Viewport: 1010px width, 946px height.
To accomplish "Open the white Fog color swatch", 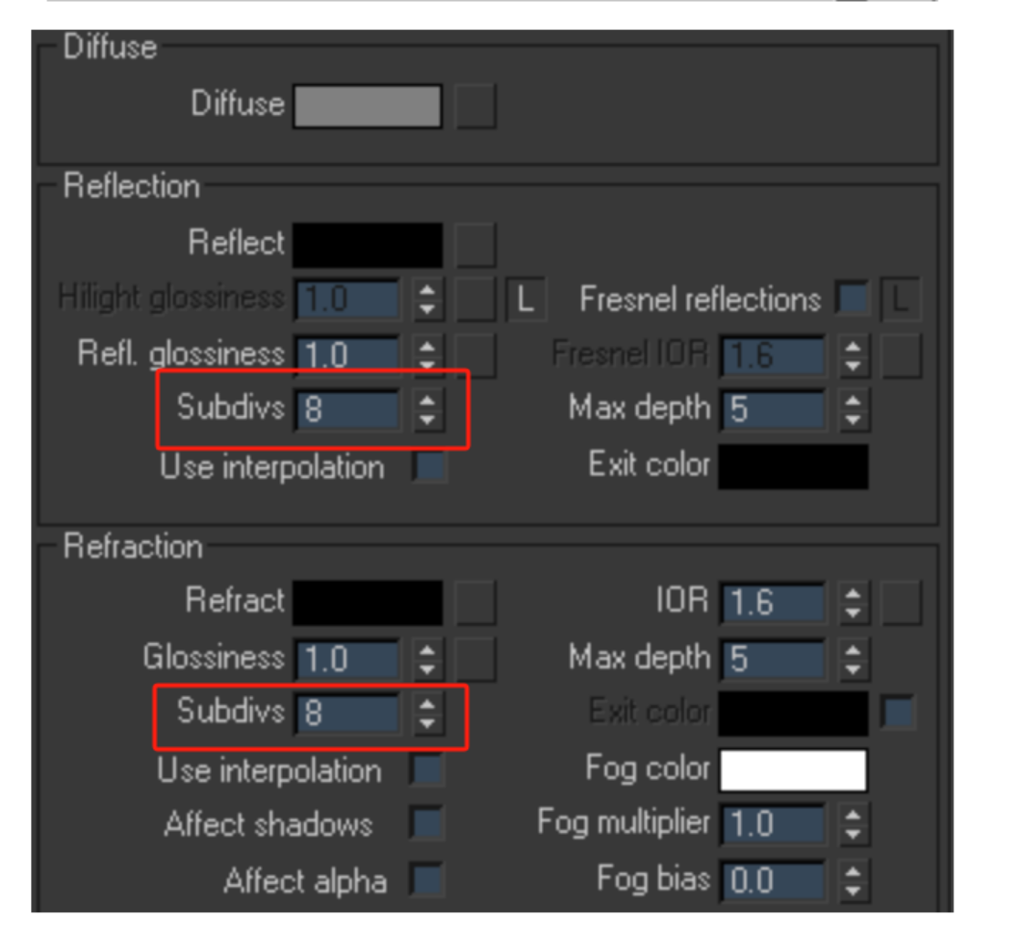I will (794, 770).
